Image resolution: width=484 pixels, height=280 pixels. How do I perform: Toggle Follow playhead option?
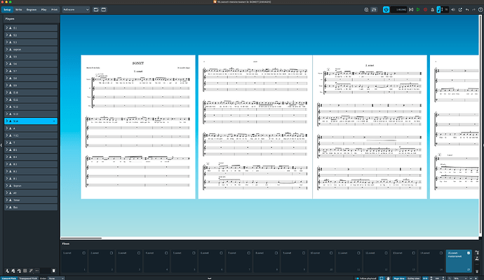click(x=367, y=278)
